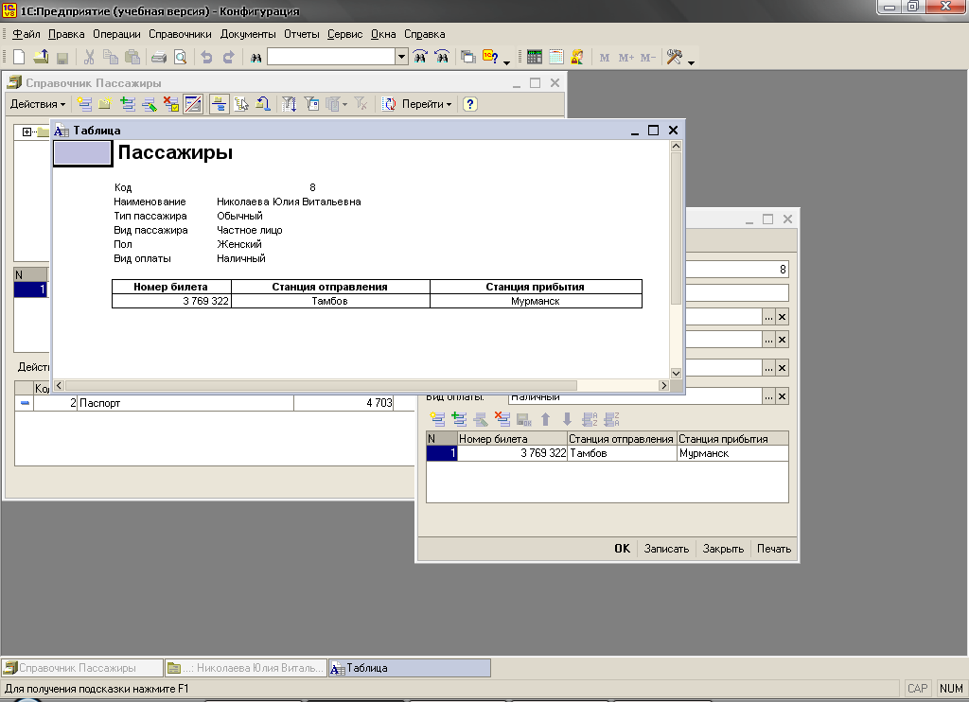This screenshot has width=969, height=702.
Task: Click the Печать button
Action: coord(773,549)
